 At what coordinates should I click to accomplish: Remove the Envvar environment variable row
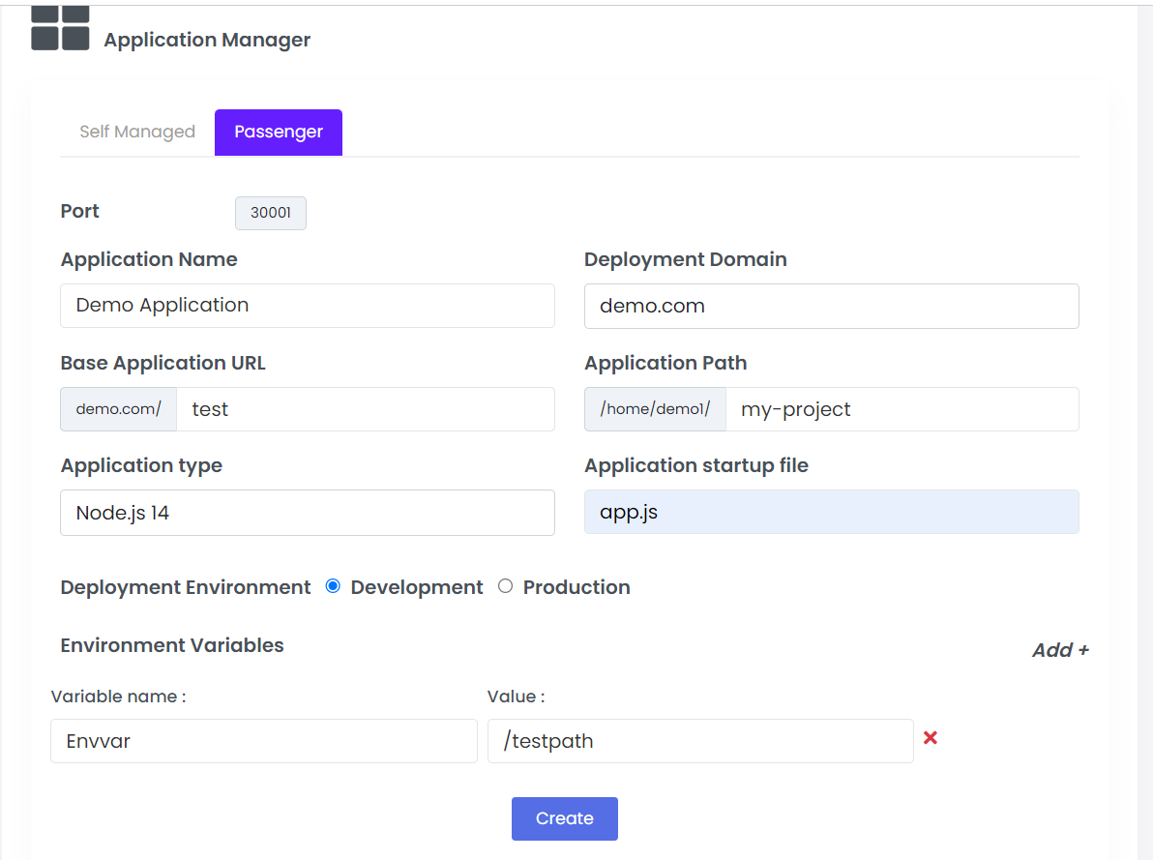(x=931, y=738)
